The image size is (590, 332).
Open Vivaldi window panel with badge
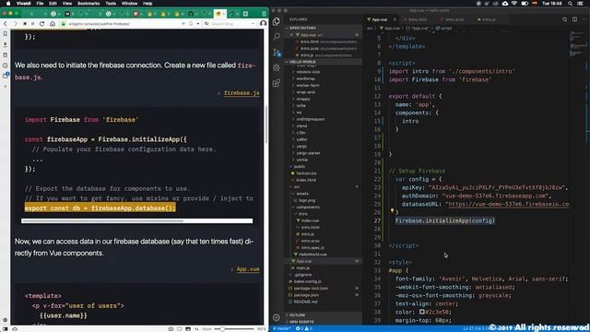click(6, 76)
